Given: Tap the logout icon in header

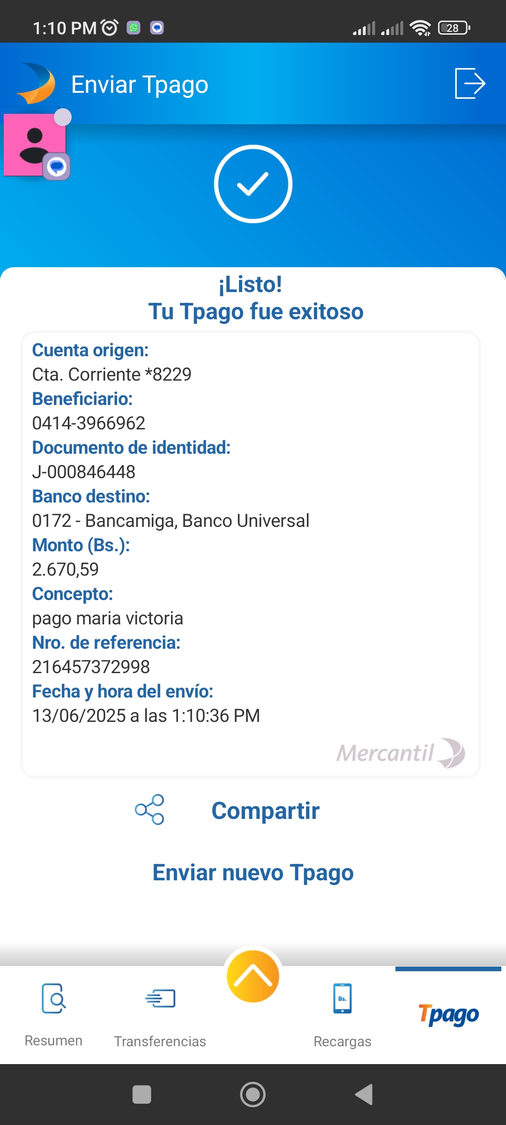Looking at the screenshot, I should [x=470, y=83].
